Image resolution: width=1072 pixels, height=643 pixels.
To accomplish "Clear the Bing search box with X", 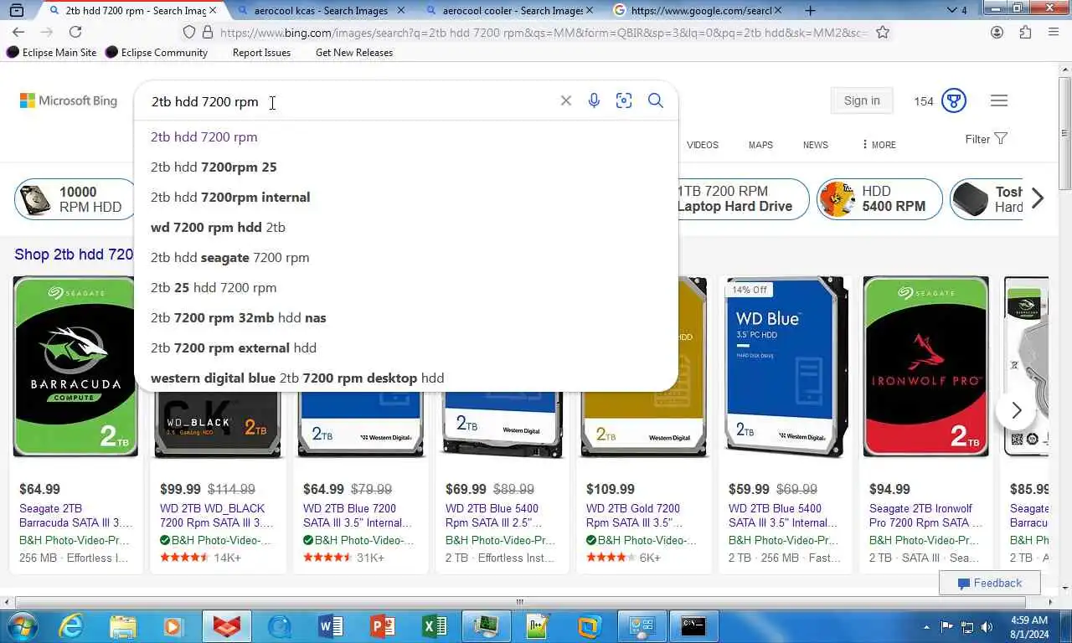I will tap(566, 100).
